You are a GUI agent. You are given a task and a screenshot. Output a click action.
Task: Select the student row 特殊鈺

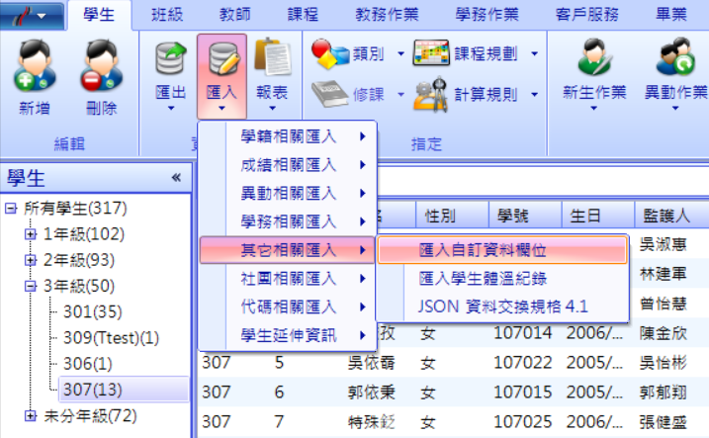[x=454, y=422]
